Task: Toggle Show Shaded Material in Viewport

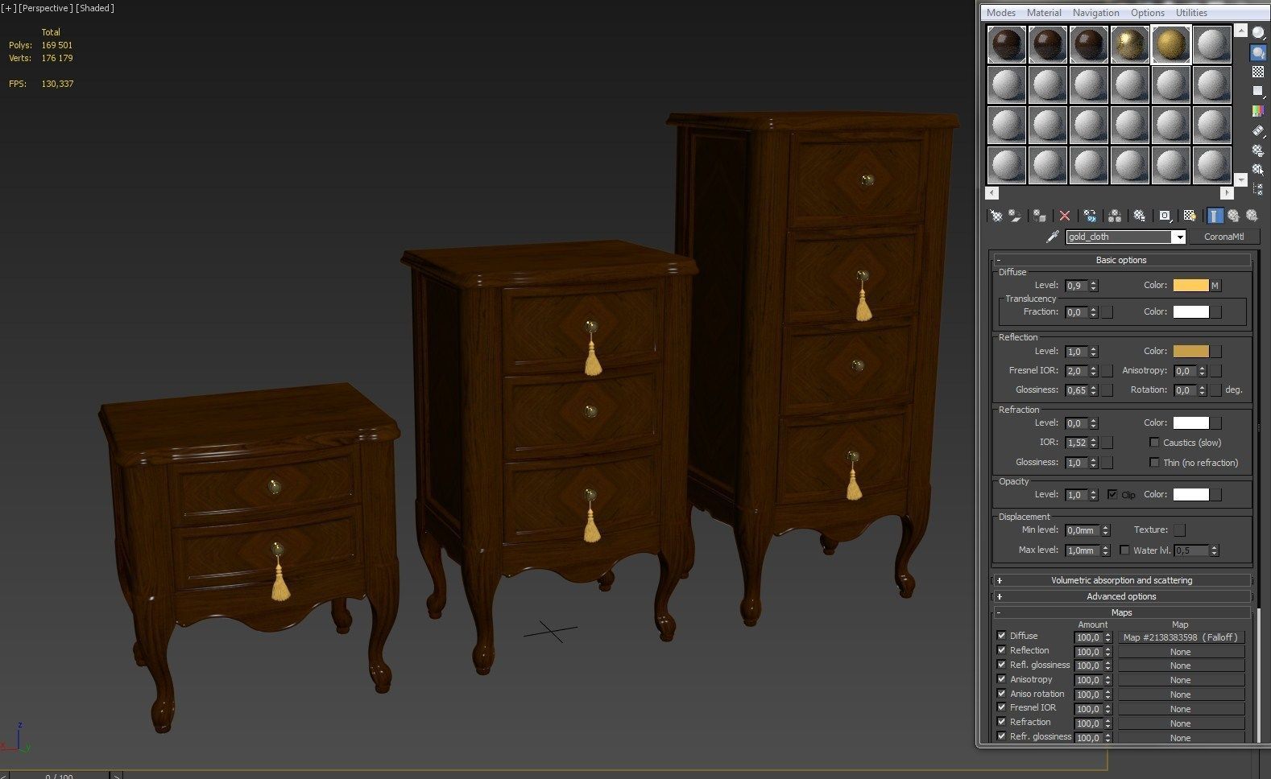Action: (x=1190, y=216)
